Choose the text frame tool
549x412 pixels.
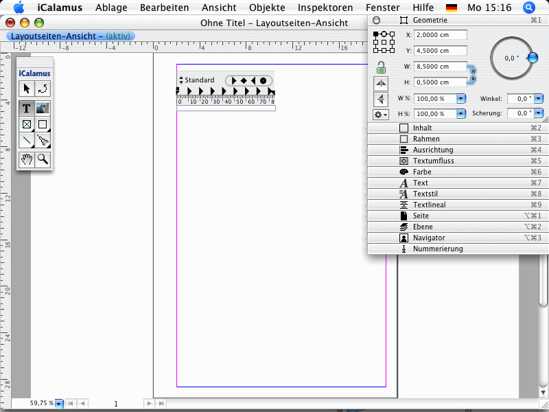click(x=26, y=108)
